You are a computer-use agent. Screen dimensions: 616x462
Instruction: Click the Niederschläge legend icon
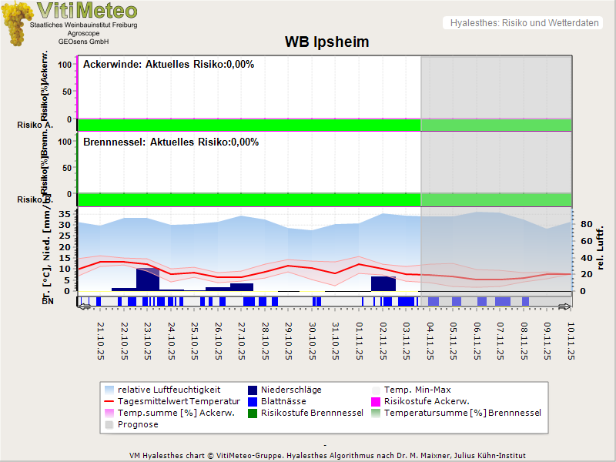(x=253, y=390)
